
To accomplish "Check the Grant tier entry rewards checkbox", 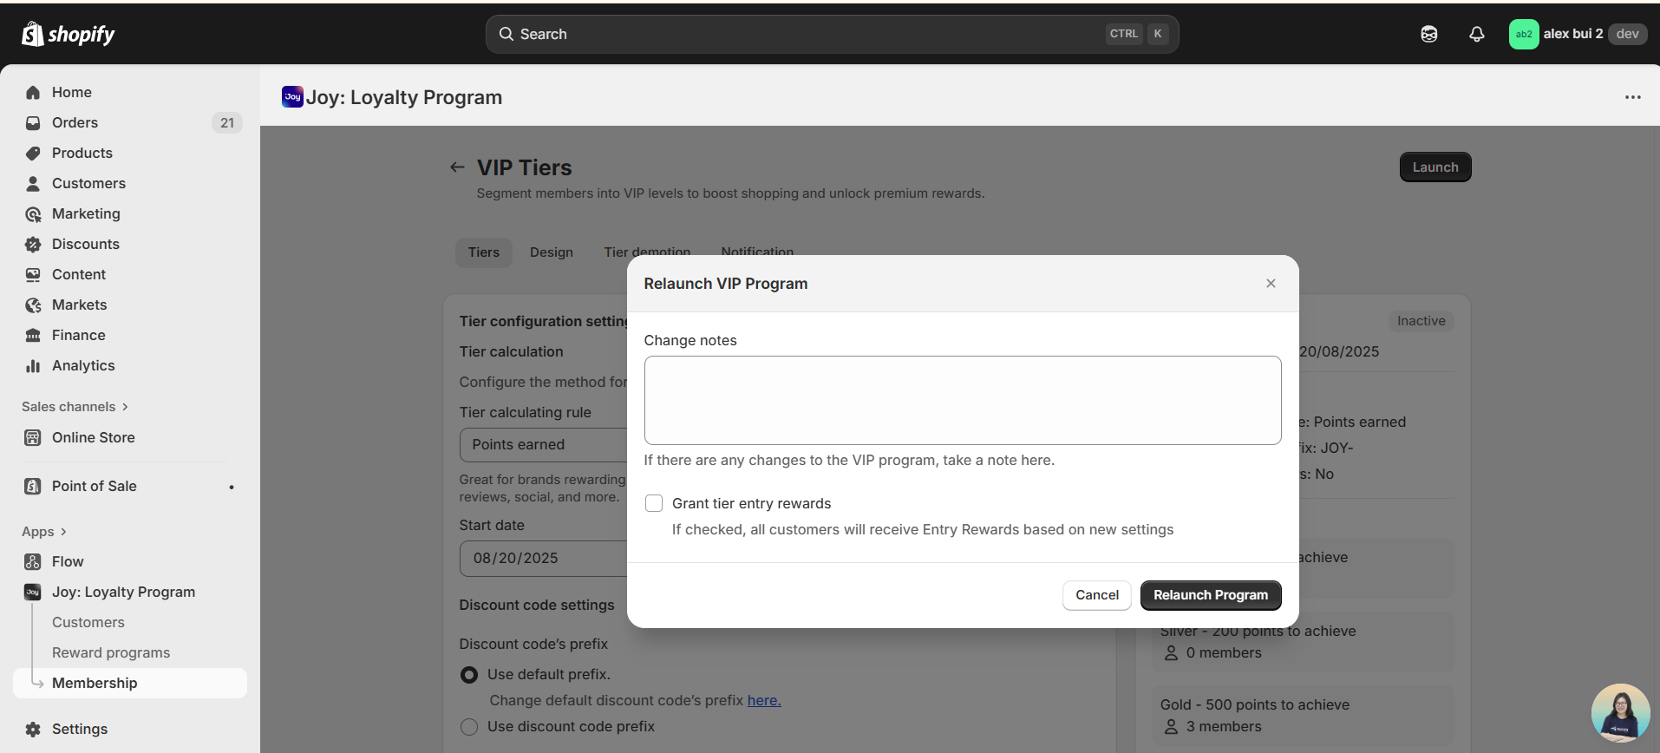I will pos(654,503).
